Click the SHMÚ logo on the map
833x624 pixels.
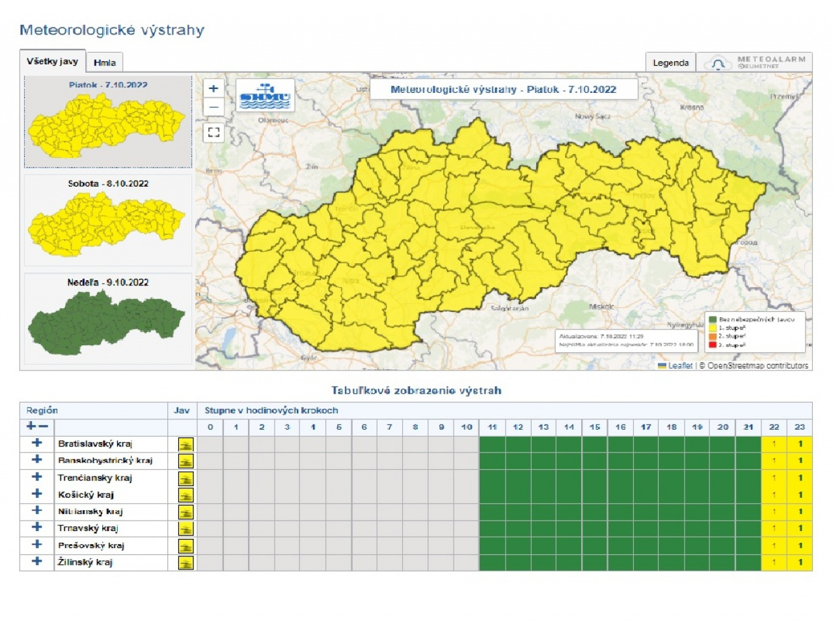[265, 96]
